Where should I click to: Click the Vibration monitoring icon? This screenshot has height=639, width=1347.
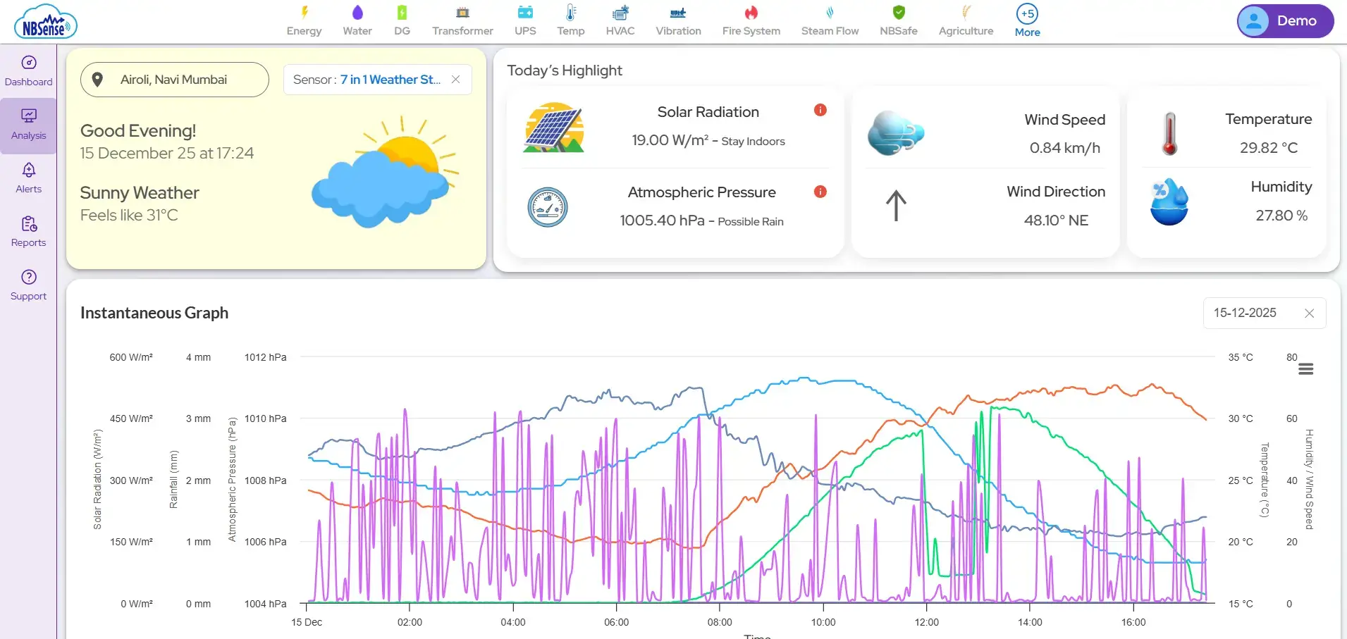coord(677,19)
